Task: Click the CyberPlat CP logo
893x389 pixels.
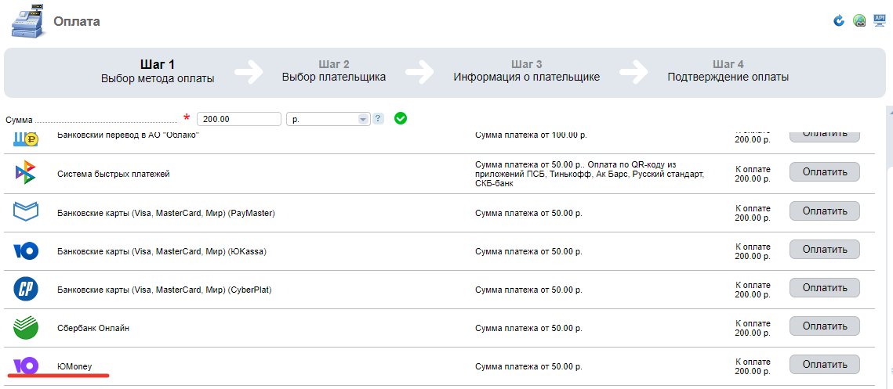Action: 26,290
